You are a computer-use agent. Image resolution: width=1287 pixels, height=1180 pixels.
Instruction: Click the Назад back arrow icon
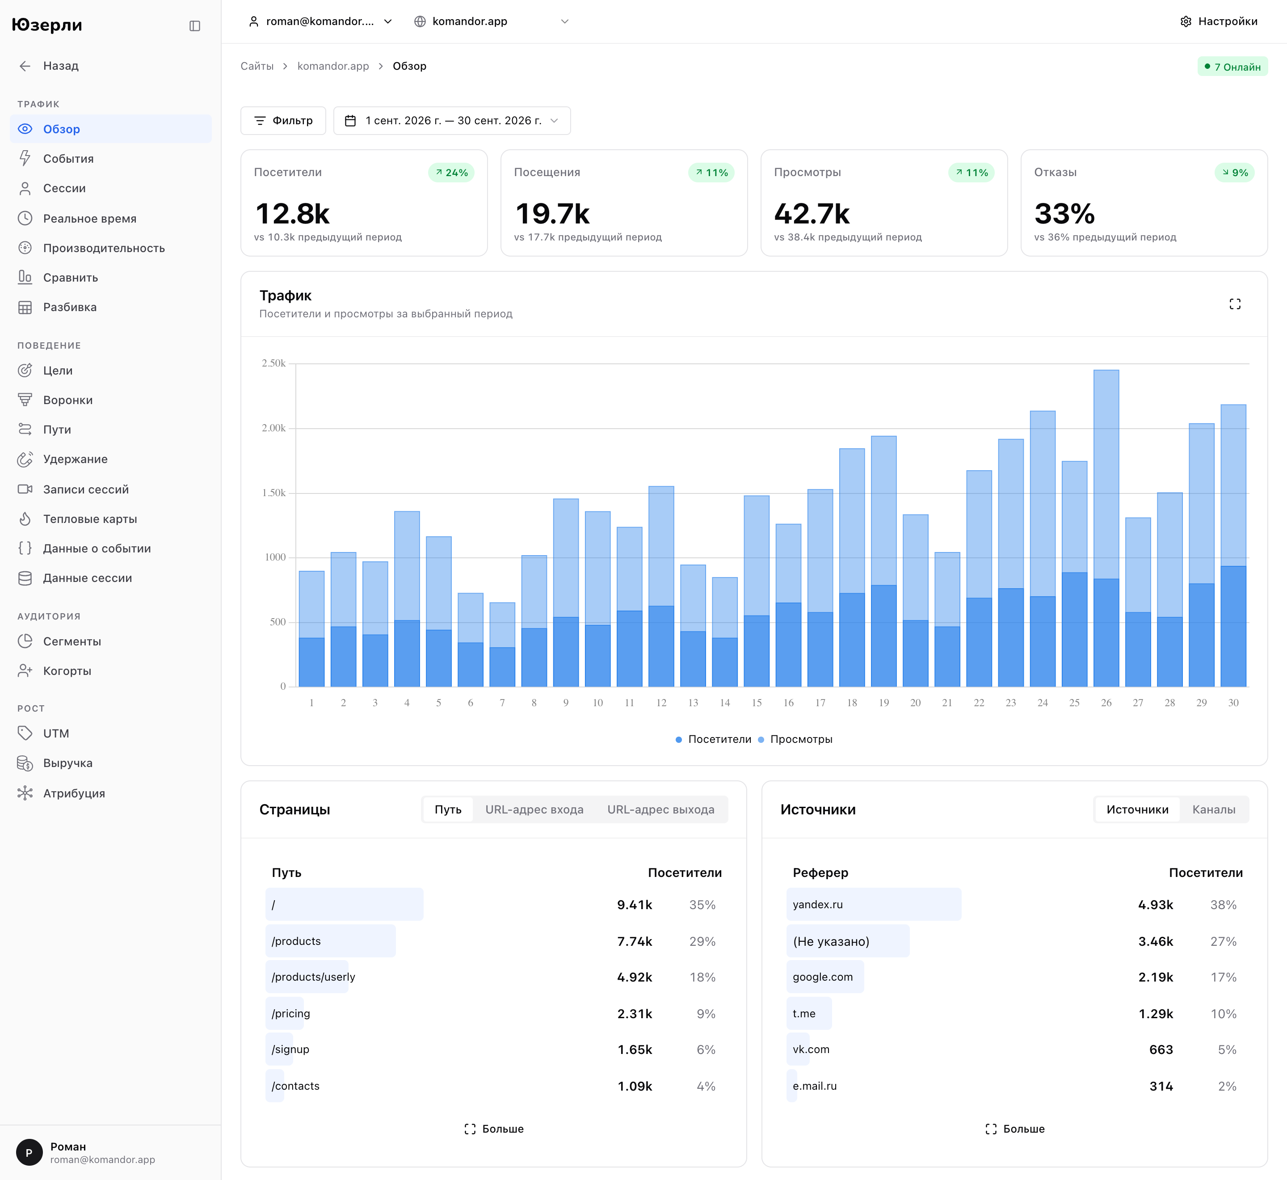(x=25, y=66)
